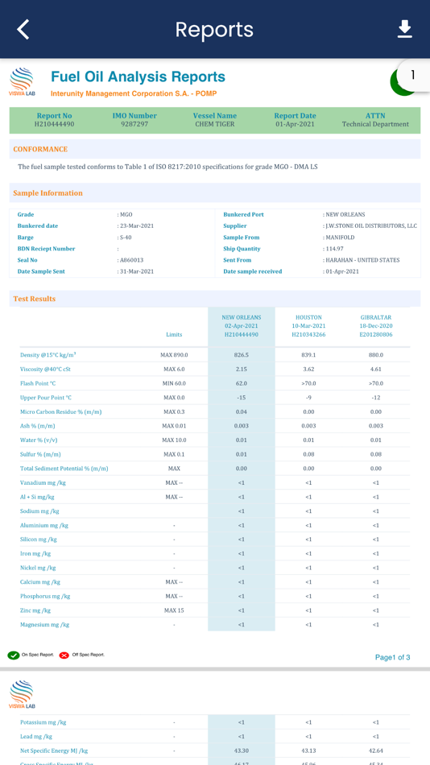Screen dimensions: 430x765
Task: Select viscosity value 2.15
Action: click(x=241, y=369)
